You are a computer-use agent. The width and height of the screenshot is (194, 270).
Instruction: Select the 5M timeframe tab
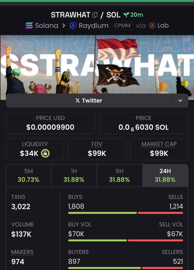point(28,175)
